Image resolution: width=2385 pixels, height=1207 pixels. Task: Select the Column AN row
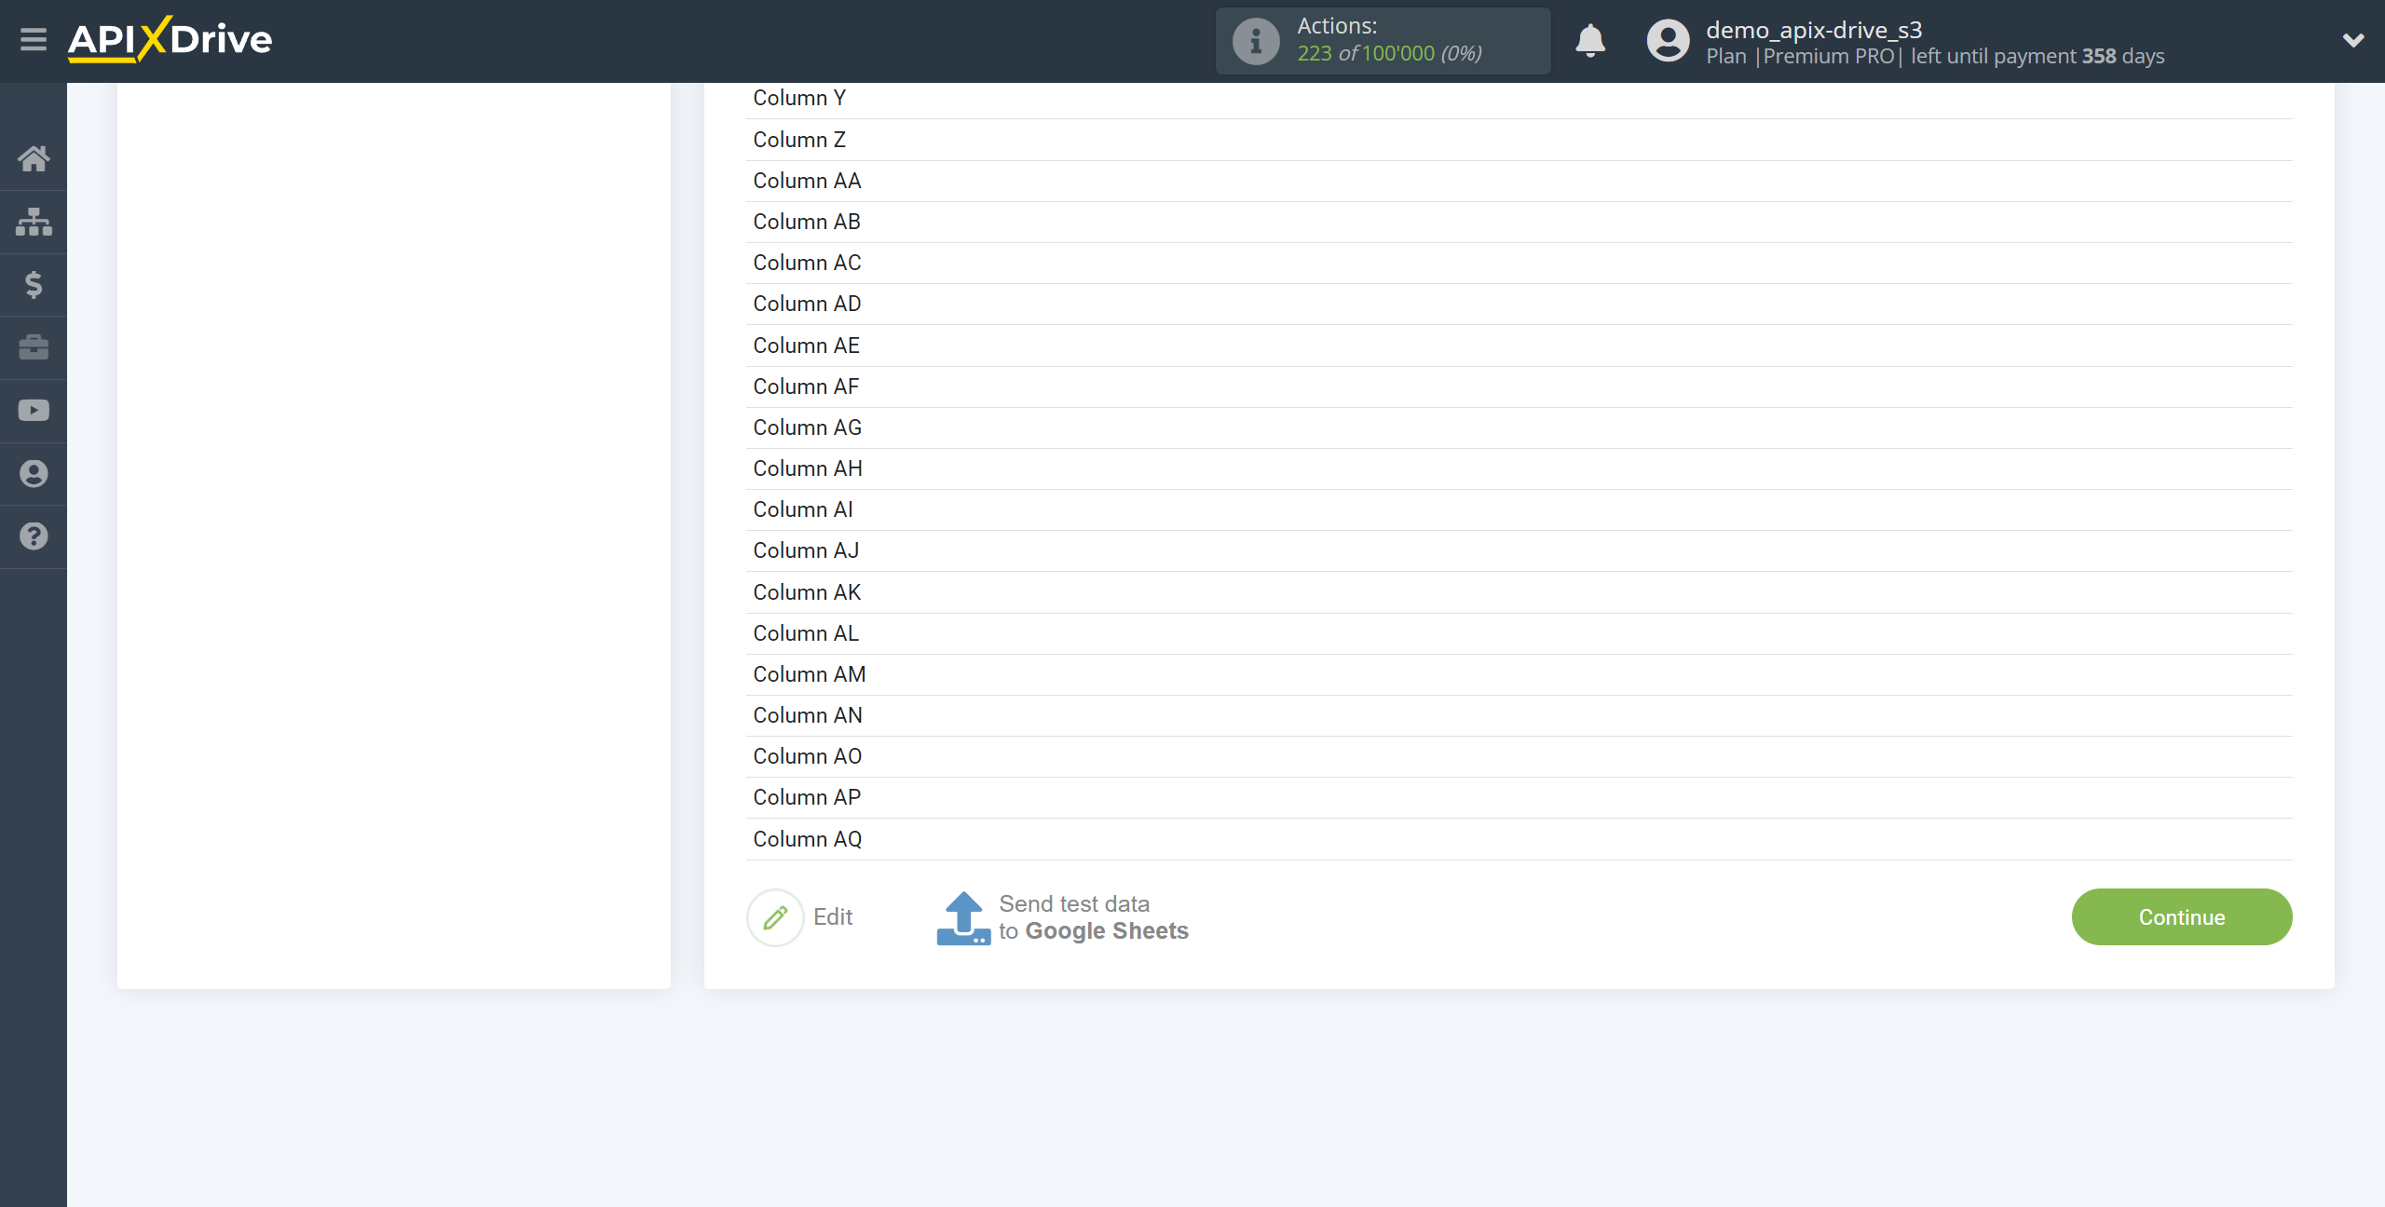(1519, 715)
